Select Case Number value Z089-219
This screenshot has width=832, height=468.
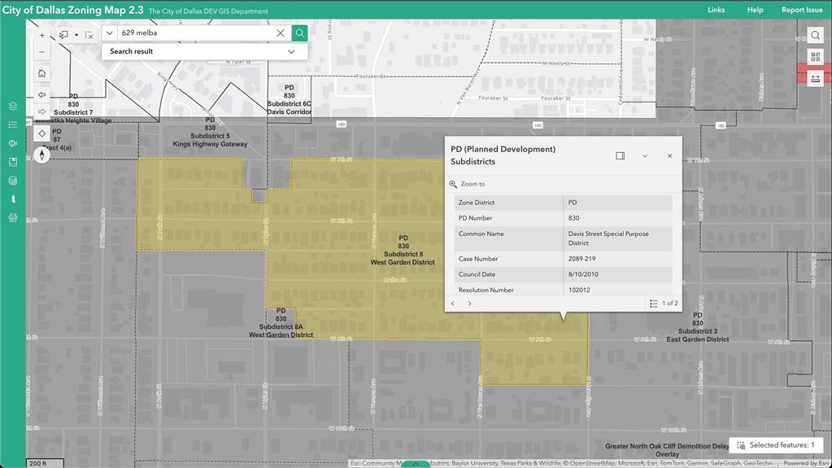[x=582, y=259]
